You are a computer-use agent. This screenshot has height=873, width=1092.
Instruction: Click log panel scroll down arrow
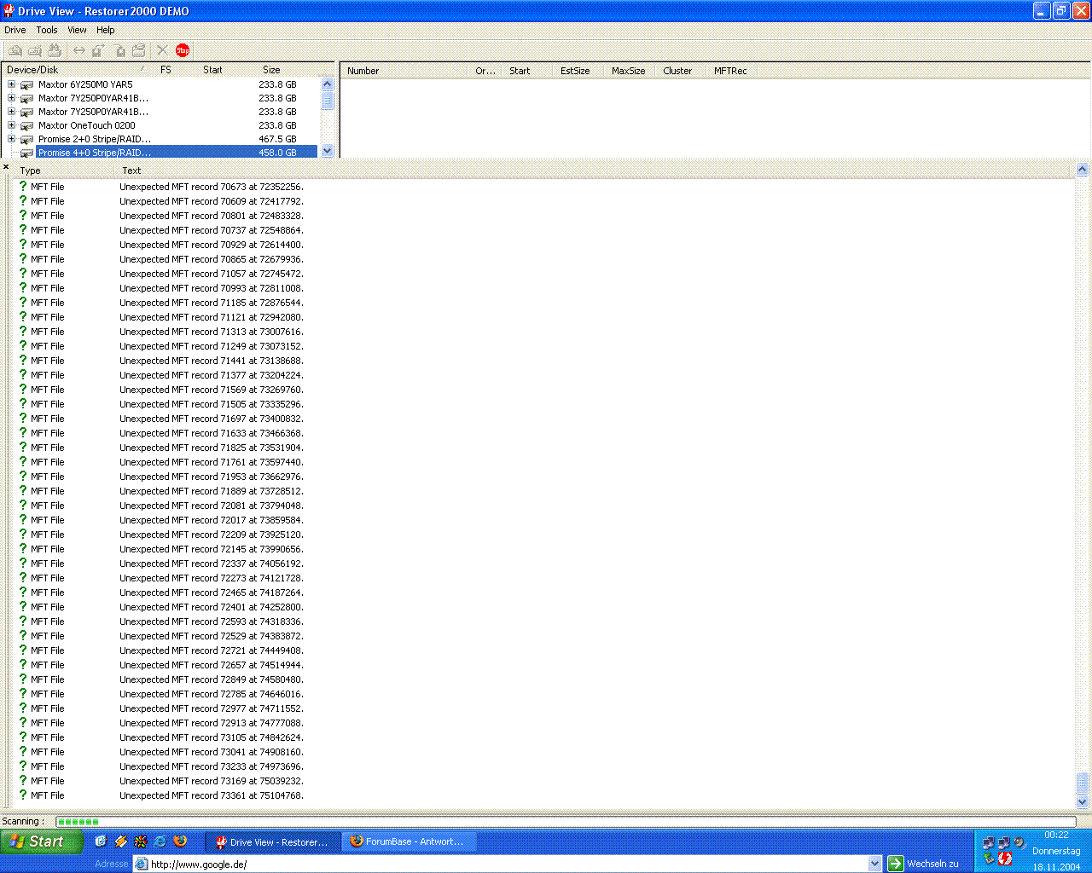point(1082,801)
